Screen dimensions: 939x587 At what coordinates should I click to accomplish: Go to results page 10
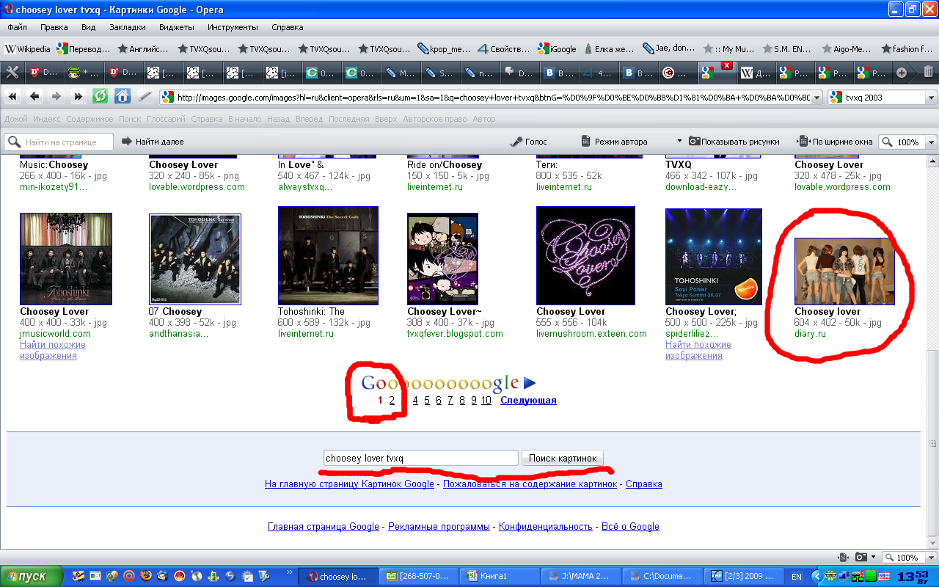tap(486, 400)
